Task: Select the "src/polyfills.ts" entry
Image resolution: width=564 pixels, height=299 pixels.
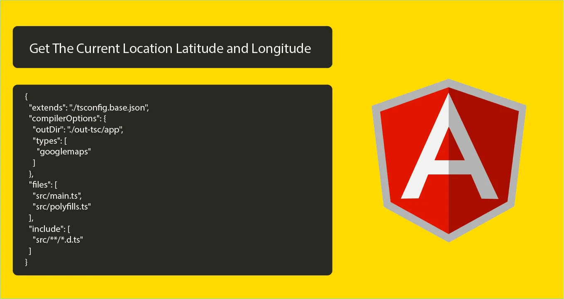Action: (62, 206)
